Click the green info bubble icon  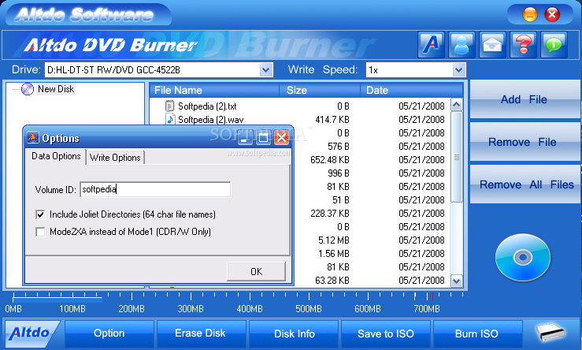[554, 45]
